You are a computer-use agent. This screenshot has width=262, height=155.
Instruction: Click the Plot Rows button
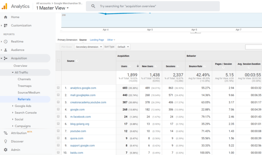[x=66, y=47]
